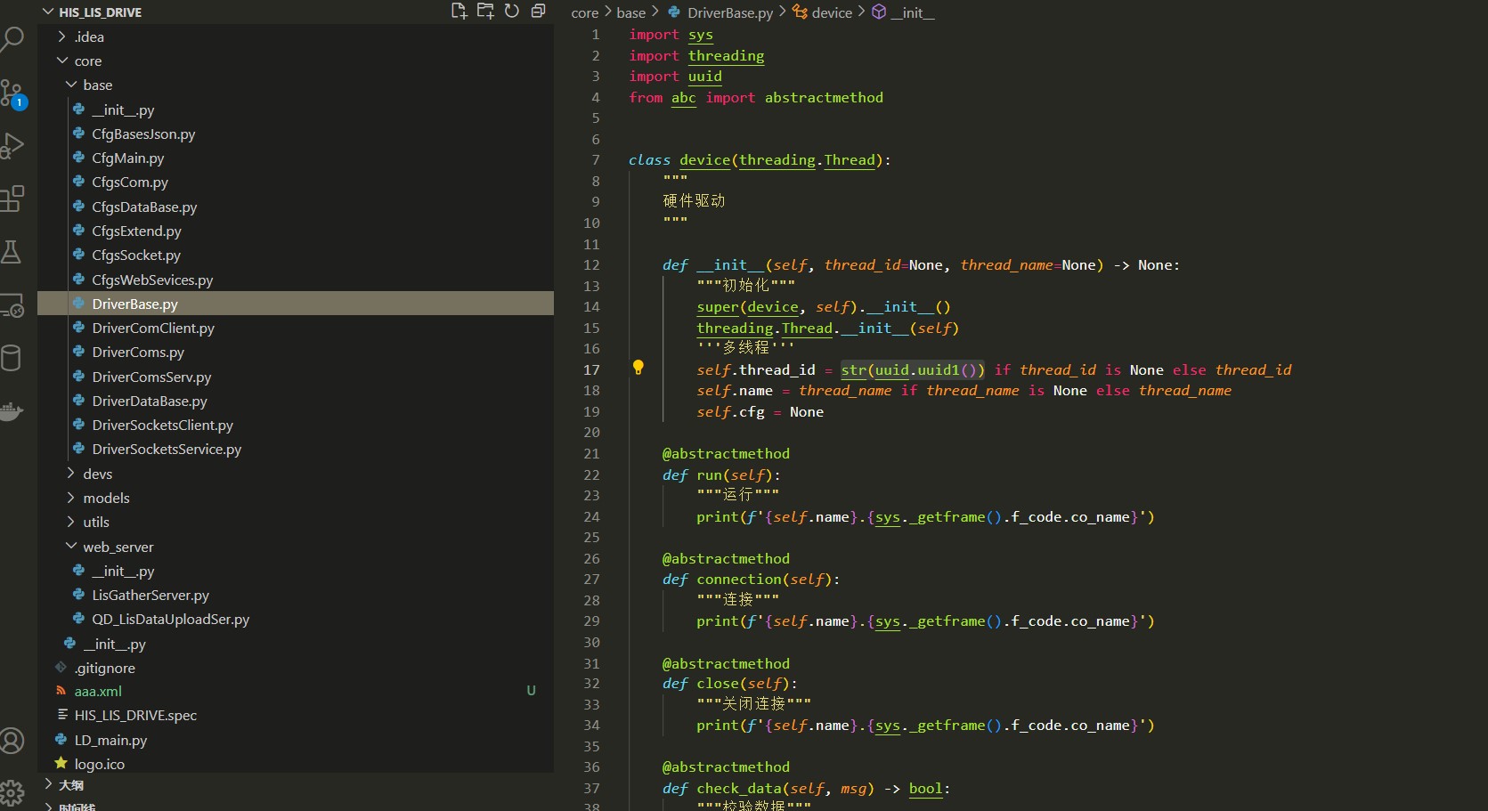Image resolution: width=1488 pixels, height=811 pixels.
Task: Create a new file in explorer
Action: [x=459, y=12]
